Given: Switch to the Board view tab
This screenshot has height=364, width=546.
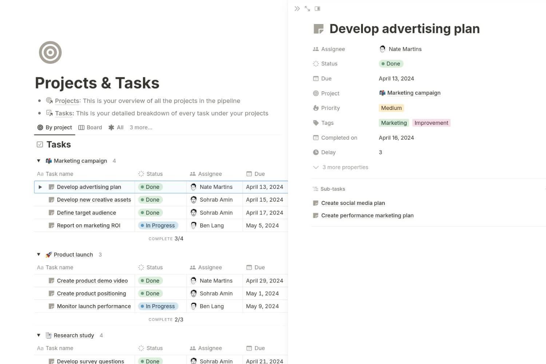Looking at the screenshot, I should [90, 127].
